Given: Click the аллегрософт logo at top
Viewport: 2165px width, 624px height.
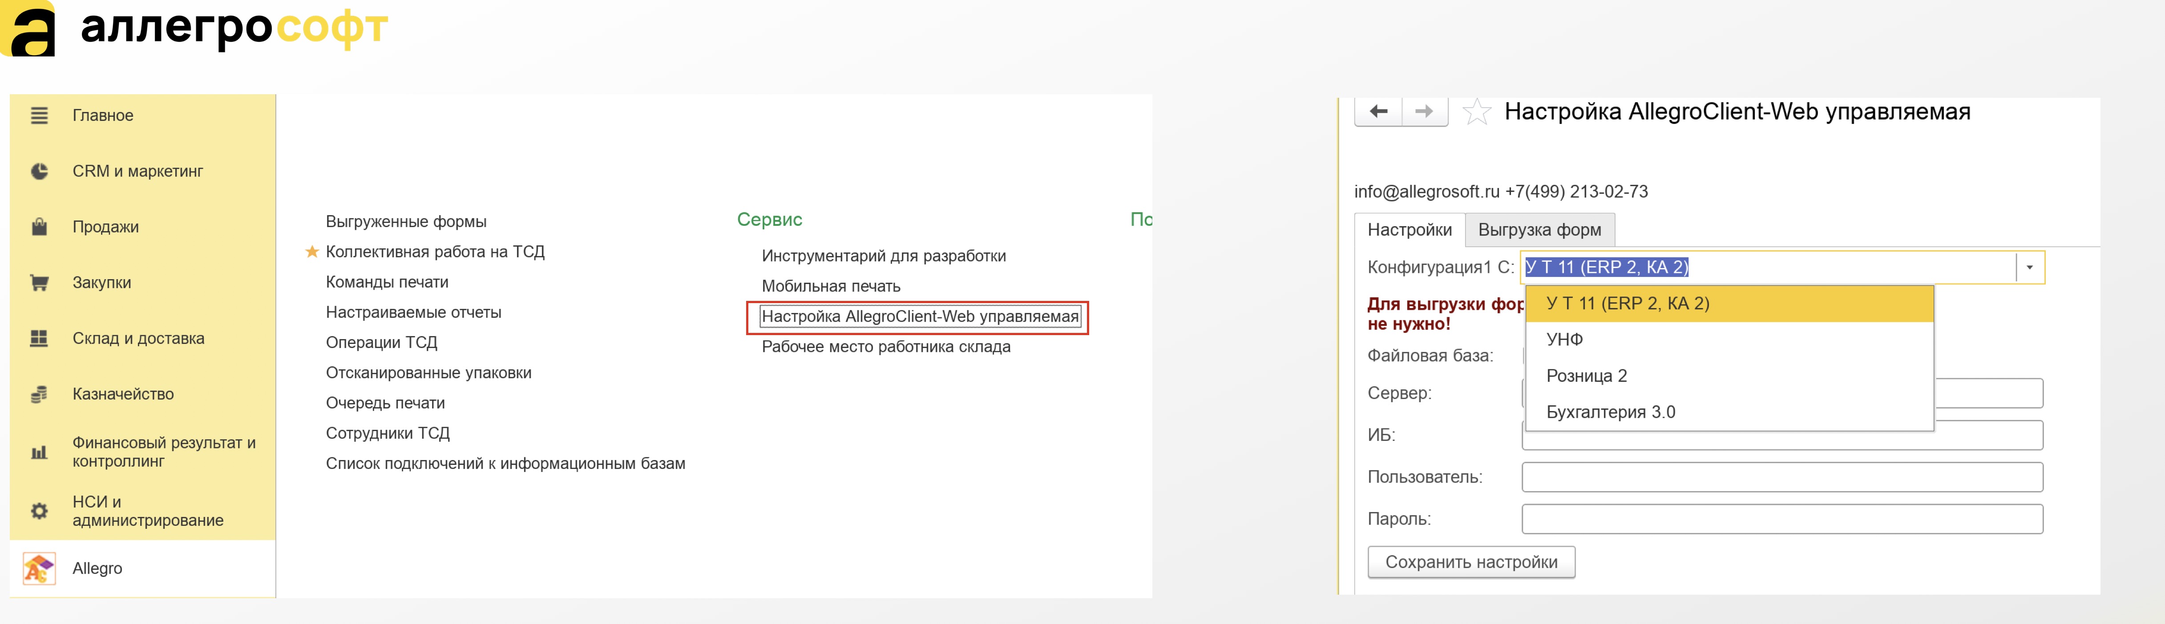Looking at the screenshot, I should coord(194,28).
